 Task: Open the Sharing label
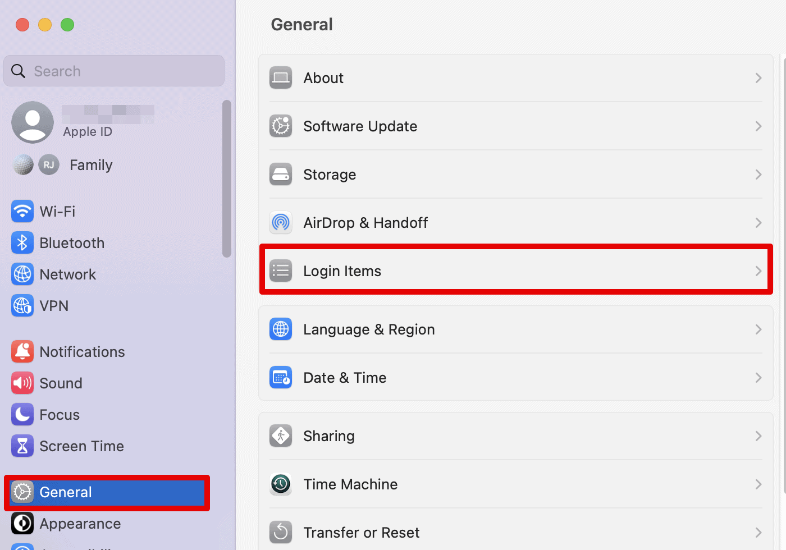pyautogui.click(x=329, y=436)
